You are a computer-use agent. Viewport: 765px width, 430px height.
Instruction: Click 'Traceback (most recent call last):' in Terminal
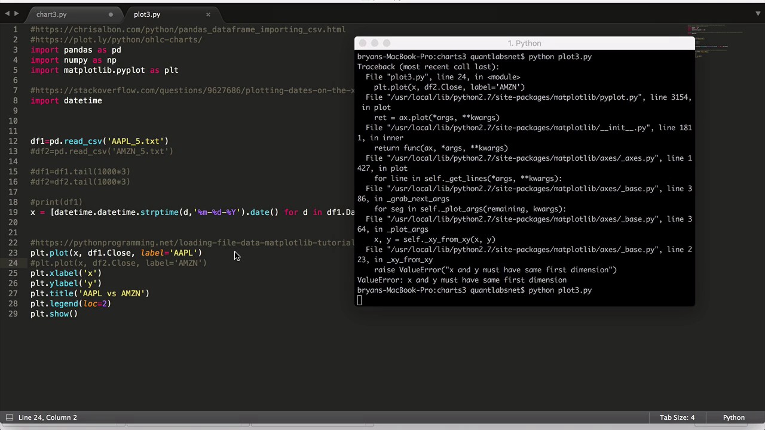click(x=428, y=67)
